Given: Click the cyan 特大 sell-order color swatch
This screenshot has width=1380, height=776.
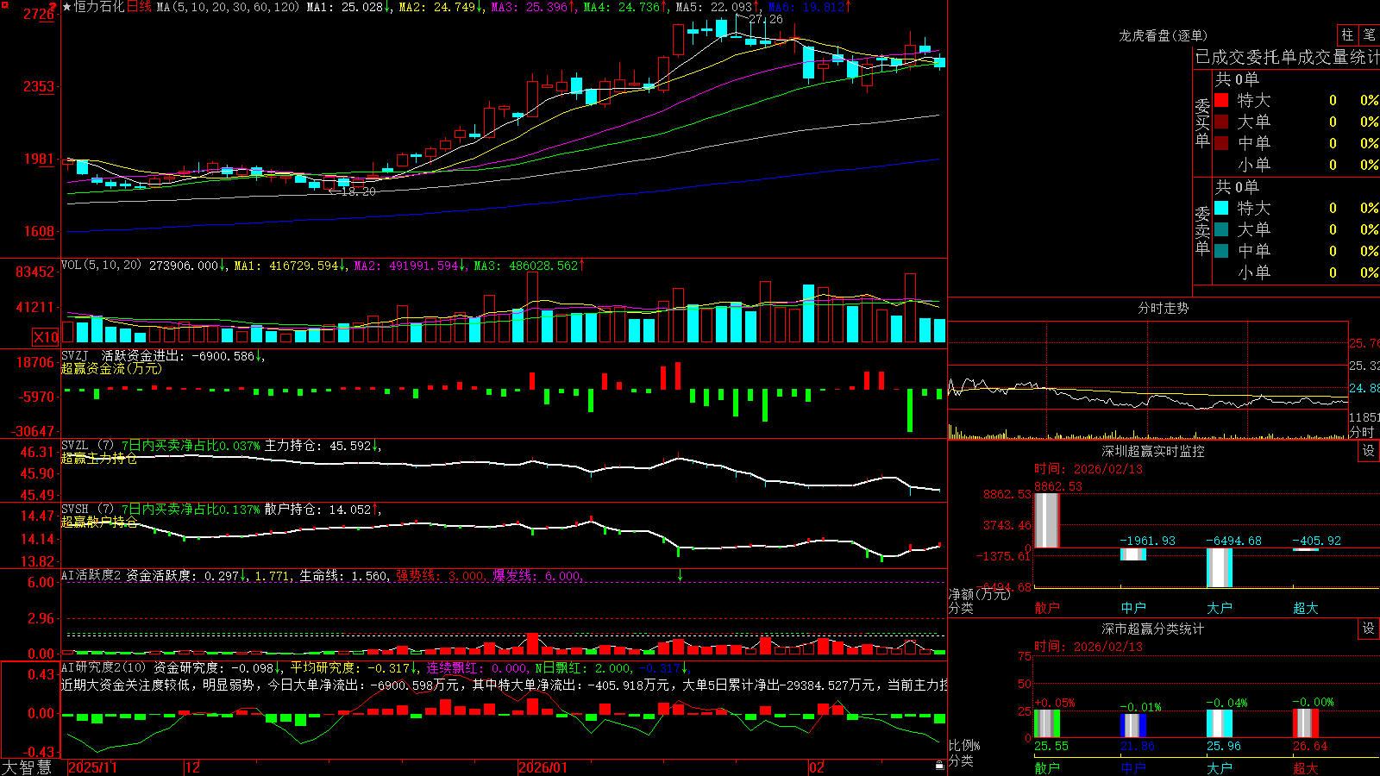Looking at the screenshot, I should tap(1221, 208).
